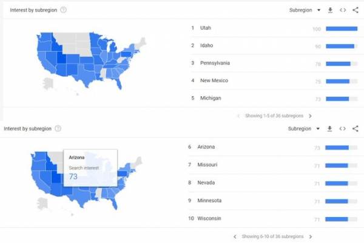Share the lower subregion chart
Screen dimensions: 364x243
pyautogui.click(x=356, y=129)
